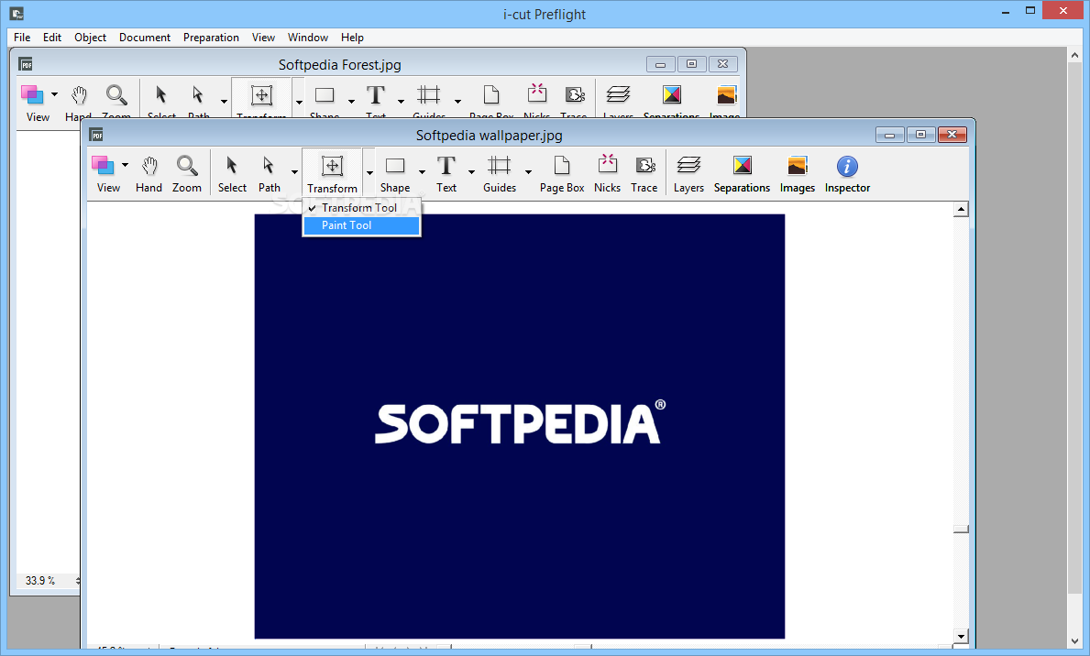Image resolution: width=1090 pixels, height=656 pixels.
Task: Select the Page Box tool in wallpaper window
Action: tap(562, 174)
